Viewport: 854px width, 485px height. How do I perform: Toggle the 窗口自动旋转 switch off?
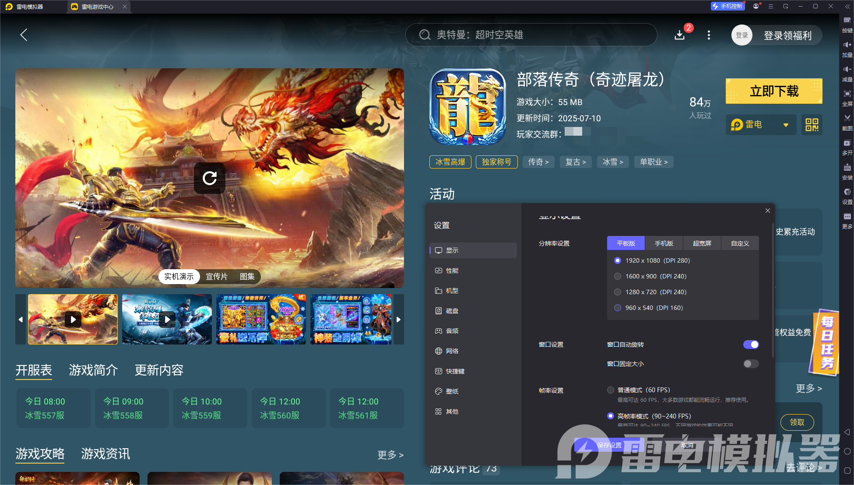[751, 344]
